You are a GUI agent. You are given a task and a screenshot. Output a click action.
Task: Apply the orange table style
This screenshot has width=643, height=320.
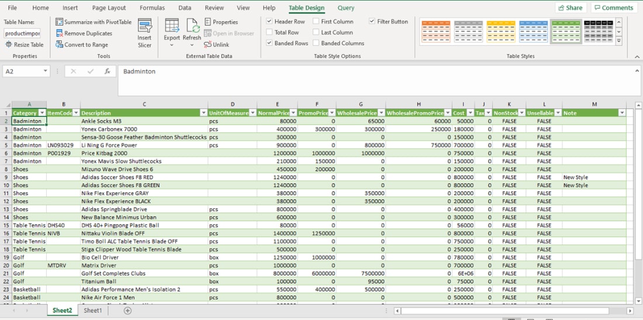(436, 31)
